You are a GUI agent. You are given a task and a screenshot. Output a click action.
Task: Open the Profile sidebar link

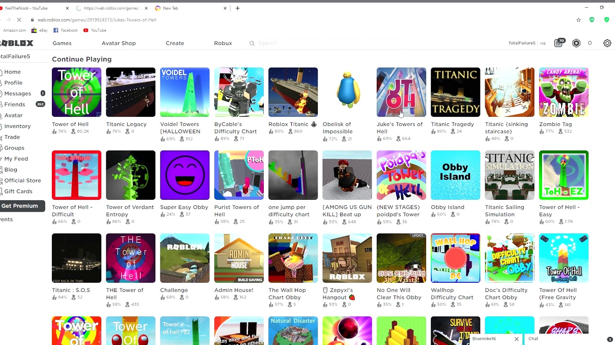(x=13, y=83)
